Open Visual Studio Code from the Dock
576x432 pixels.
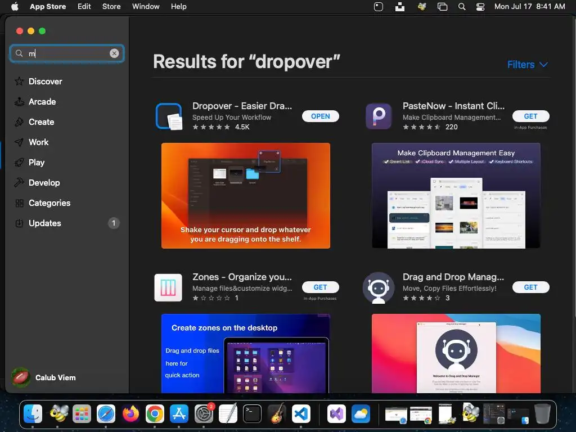(301, 413)
